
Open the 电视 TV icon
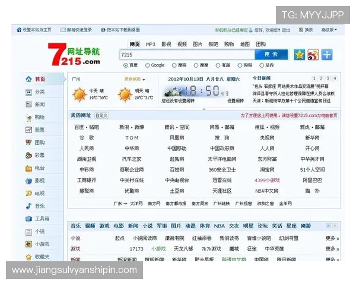pyautogui.click(x=28, y=194)
